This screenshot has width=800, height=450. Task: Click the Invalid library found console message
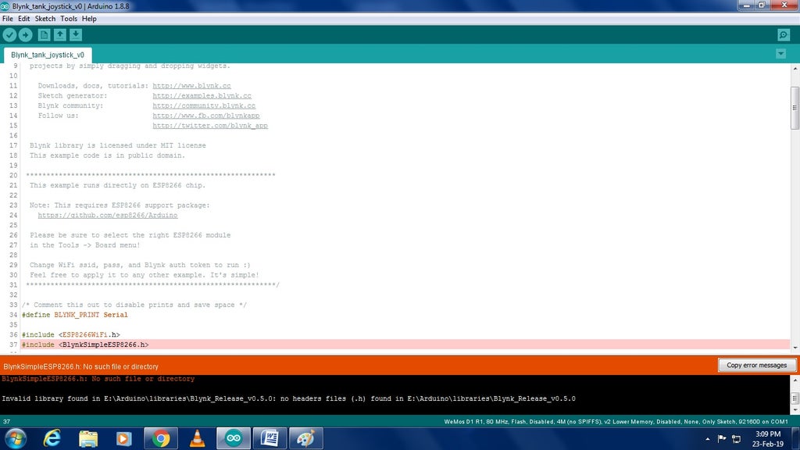click(x=288, y=398)
